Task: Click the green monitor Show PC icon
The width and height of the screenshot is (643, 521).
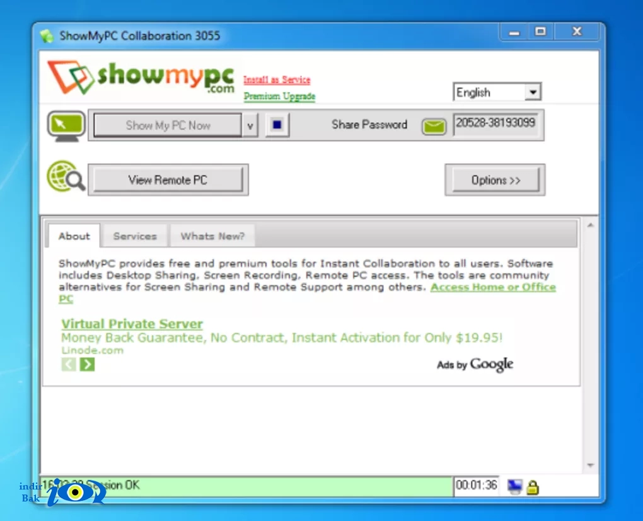Action: coord(66,126)
